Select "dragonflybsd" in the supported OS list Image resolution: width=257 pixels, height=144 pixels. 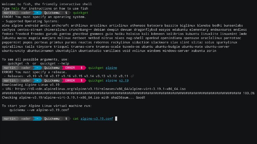pos(146,30)
